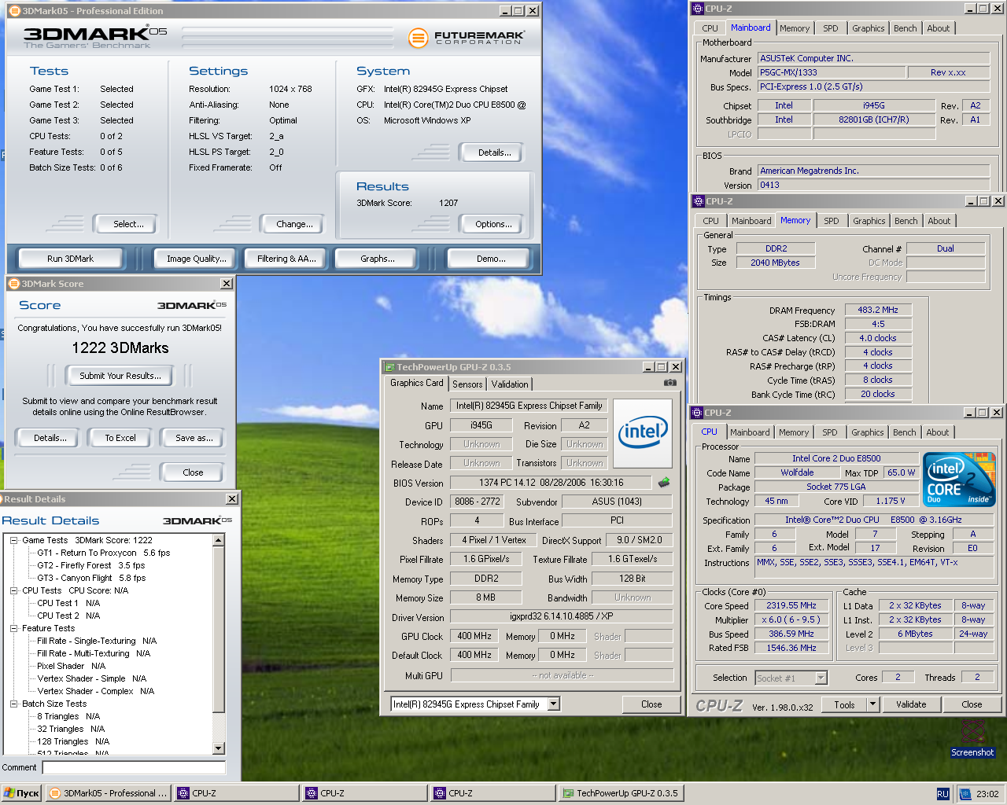Screen dimensions: 1007x805
Task: Open the GPU-Z graphics adapter dropdown
Action: pos(554,704)
